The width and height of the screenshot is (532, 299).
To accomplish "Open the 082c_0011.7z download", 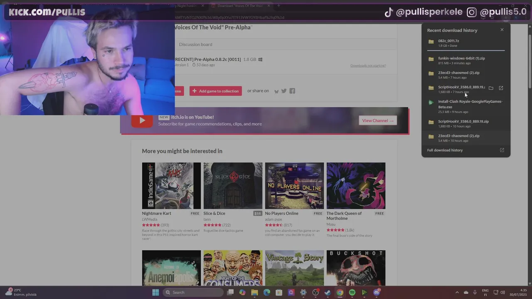I will [466, 43].
